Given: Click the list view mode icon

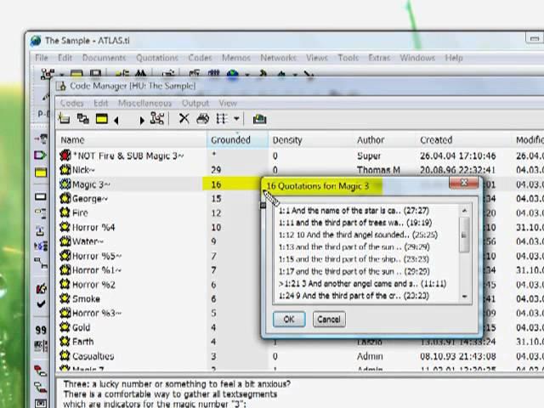Looking at the screenshot, I should 222,119.
